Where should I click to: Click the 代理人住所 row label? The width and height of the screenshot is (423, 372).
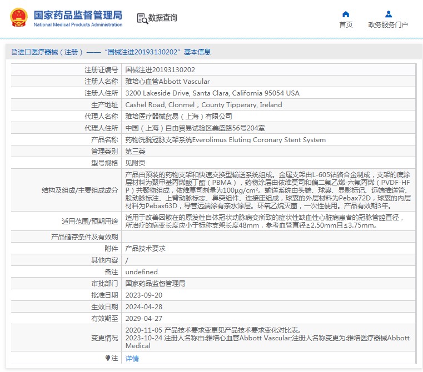click(101, 128)
